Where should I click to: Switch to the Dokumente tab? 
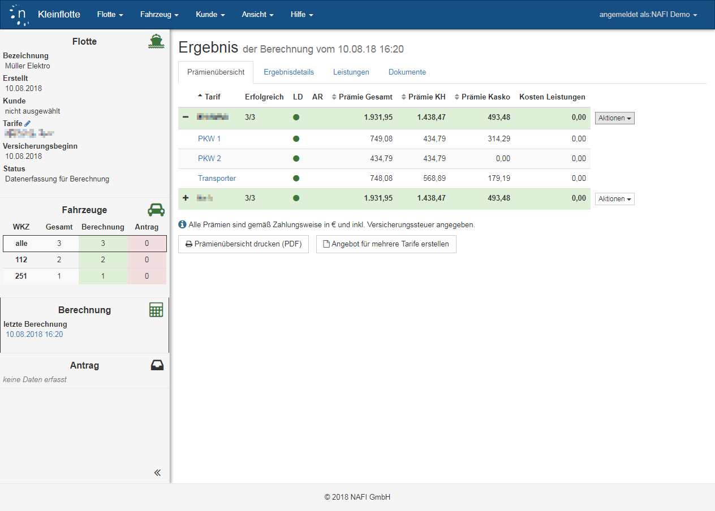pos(407,72)
